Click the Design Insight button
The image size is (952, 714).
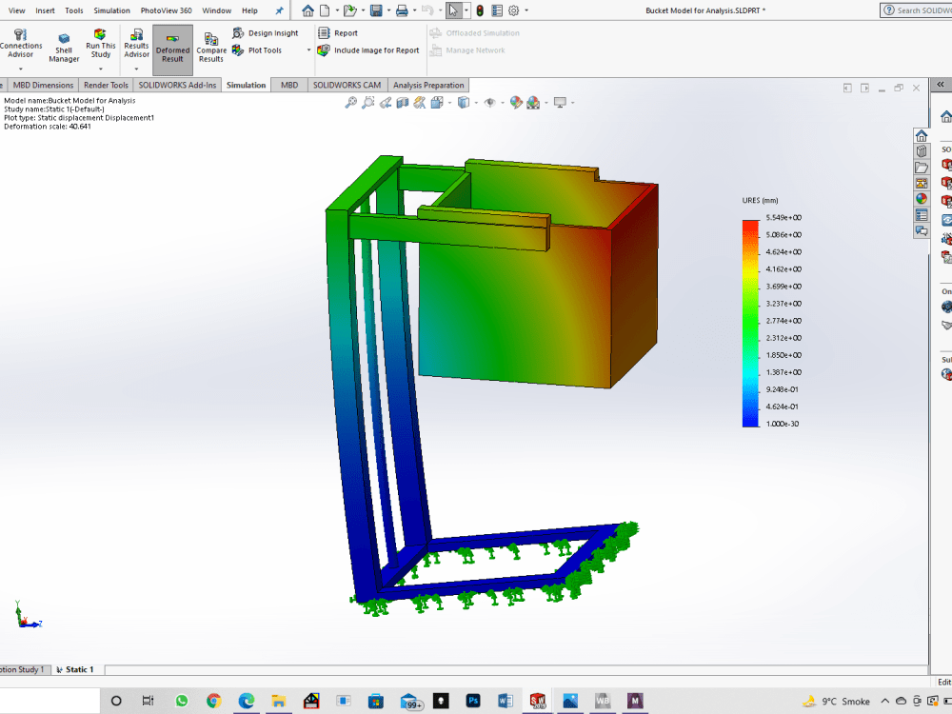point(266,31)
